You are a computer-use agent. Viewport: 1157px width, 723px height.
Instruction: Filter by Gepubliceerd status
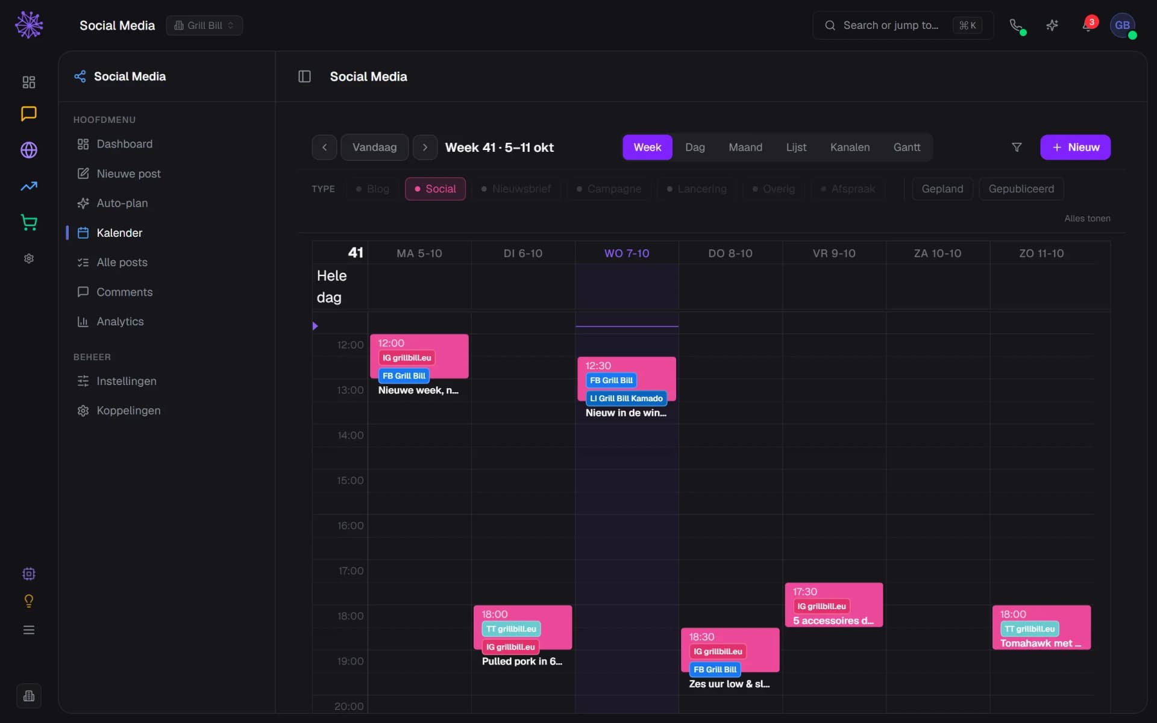pyautogui.click(x=1021, y=189)
